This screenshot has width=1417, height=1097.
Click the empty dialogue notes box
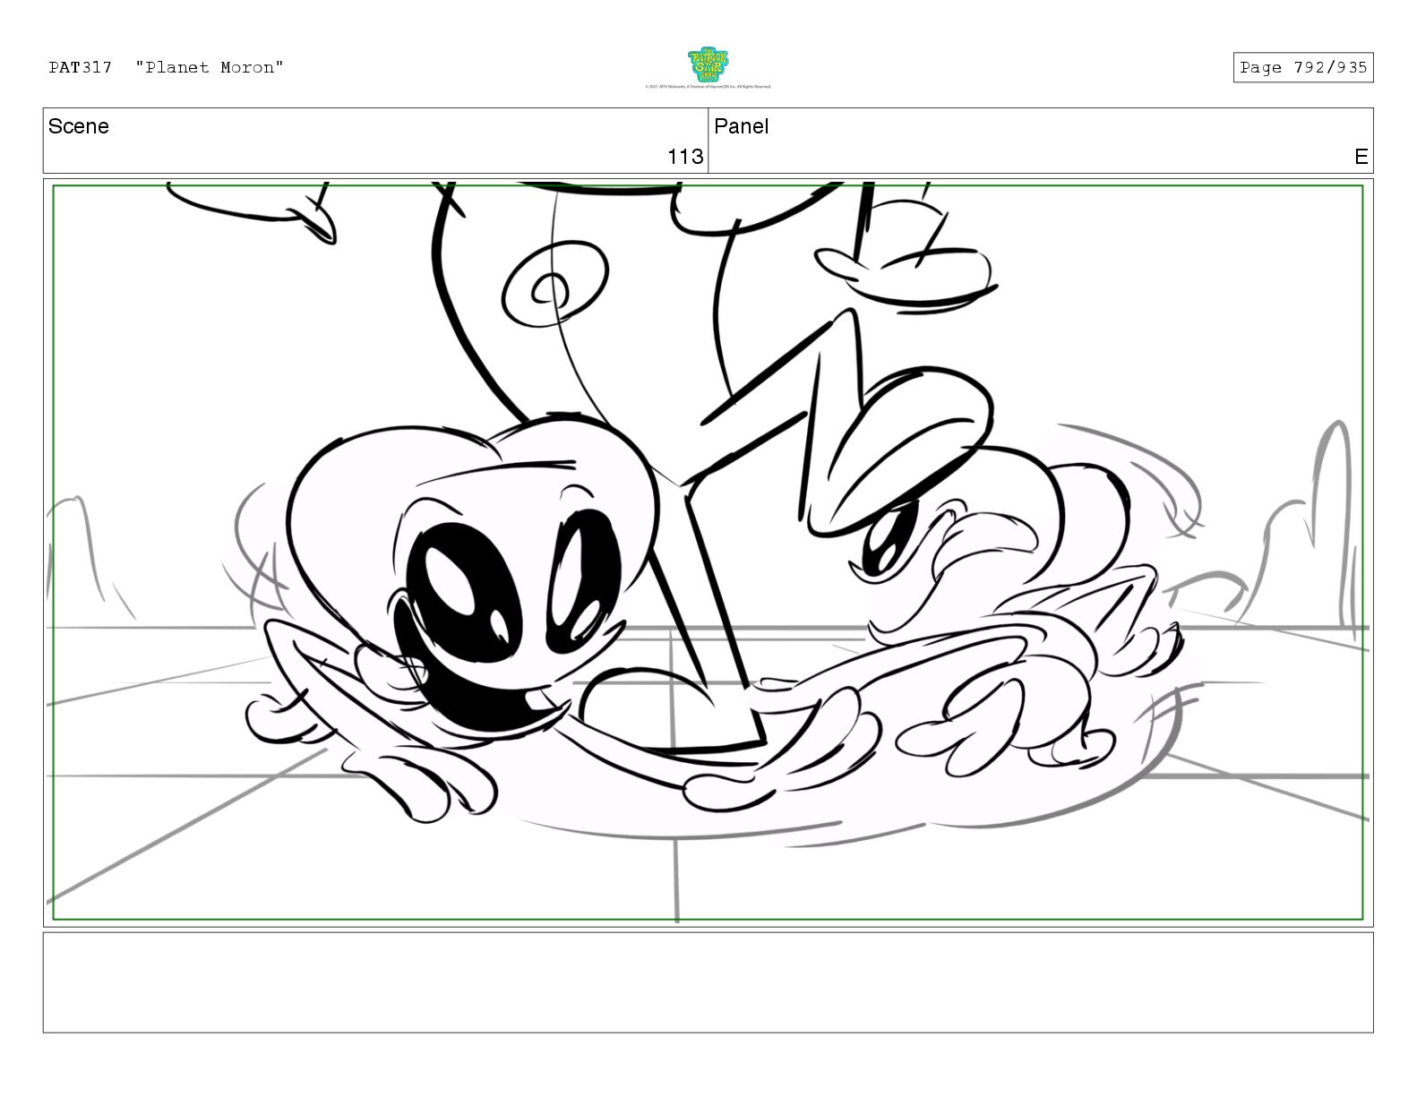coord(708,982)
